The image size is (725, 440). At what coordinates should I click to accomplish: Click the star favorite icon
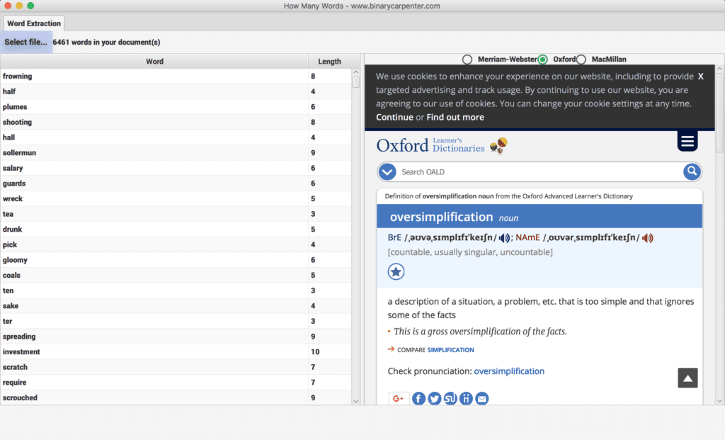[x=396, y=271]
